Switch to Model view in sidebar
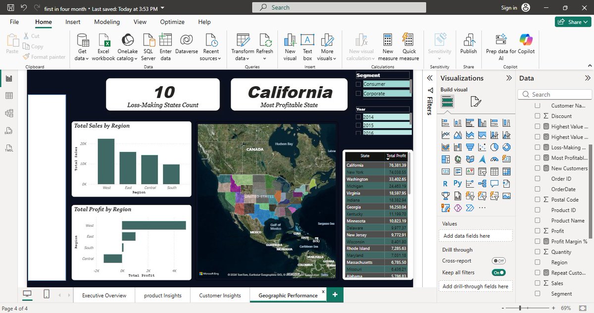Image resolution: width=594 pixels, height=313 pixels. pyautogui.click(x=9, y=113)
